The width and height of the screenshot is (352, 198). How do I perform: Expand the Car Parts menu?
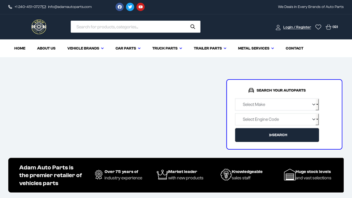click(128, 48)
